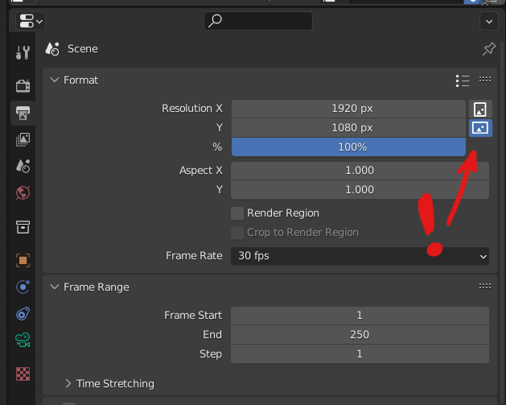Choose the landscape orientation button
The image size is (506, 405).
click(x=480, y=128)
